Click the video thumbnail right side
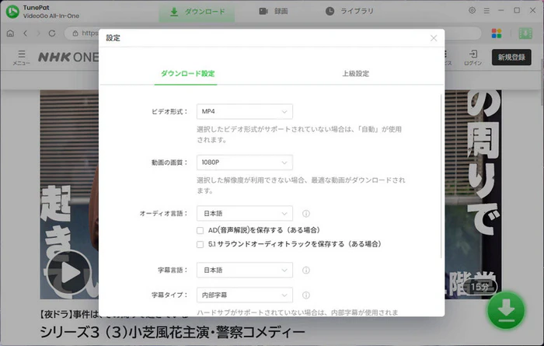The image size is (544, 346). [x=473, y=194]
